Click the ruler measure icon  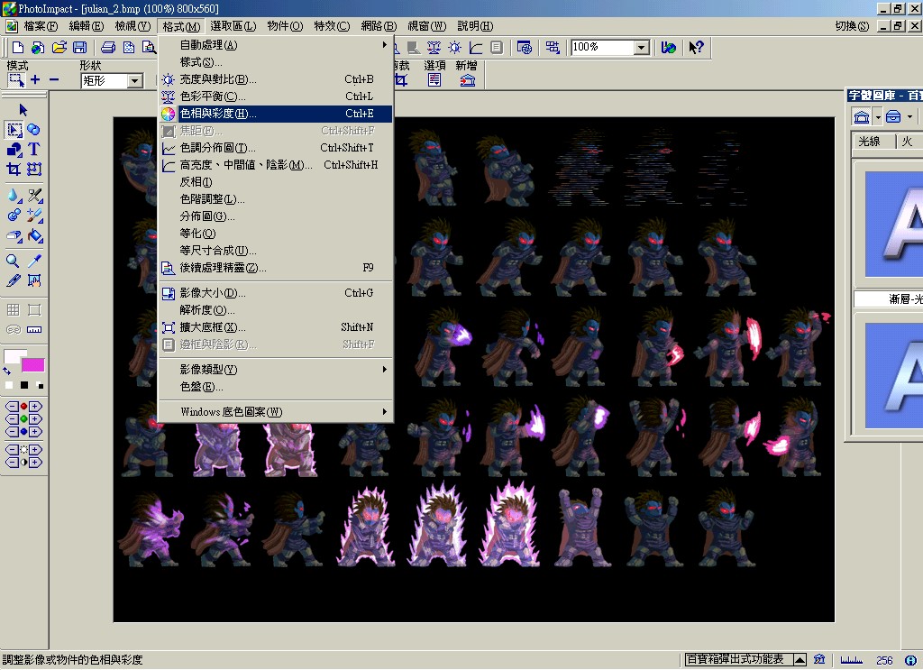pyautogui.click(x=34, y=329)
